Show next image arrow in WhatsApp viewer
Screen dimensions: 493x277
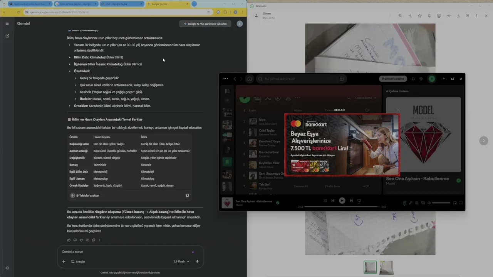click(x=484, y=140)
